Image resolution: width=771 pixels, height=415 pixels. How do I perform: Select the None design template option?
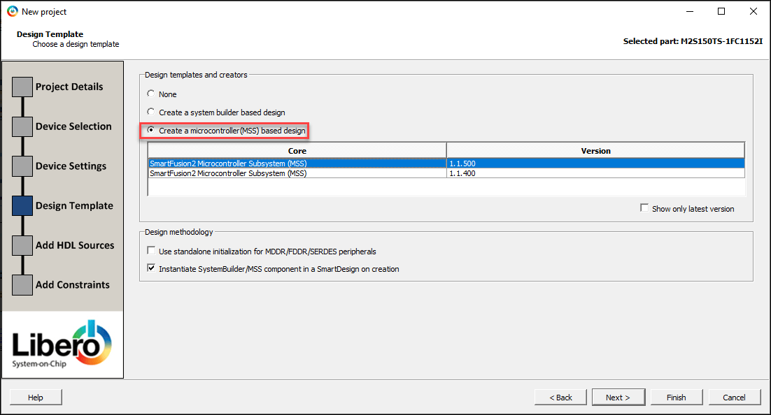coord(151,94)
